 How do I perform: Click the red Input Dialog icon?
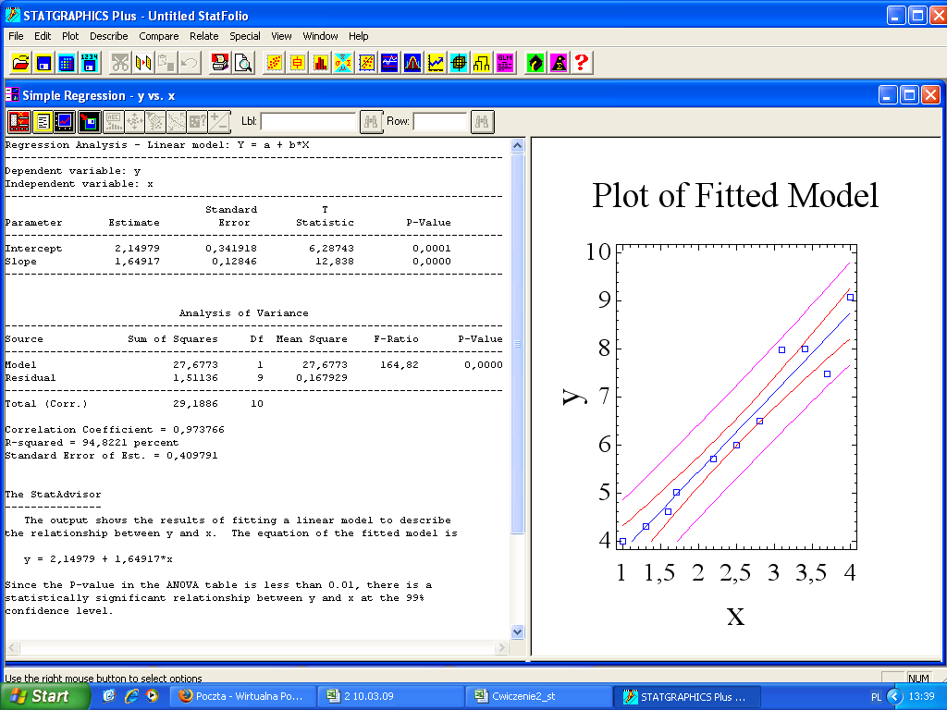(19, 122)
